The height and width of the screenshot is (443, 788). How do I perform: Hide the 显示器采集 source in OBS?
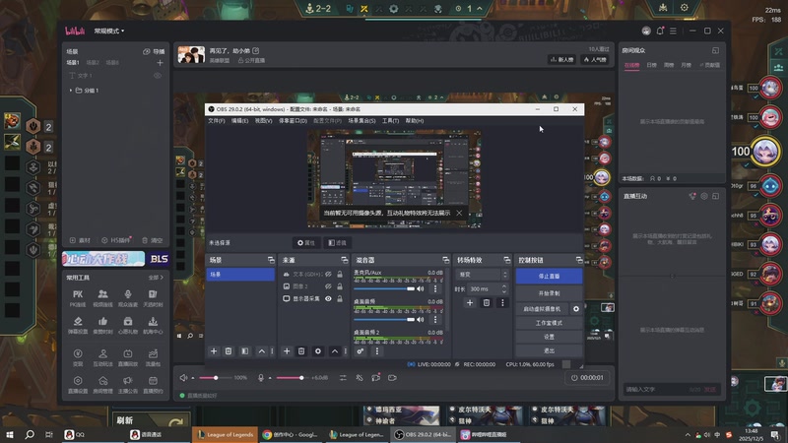328,299
